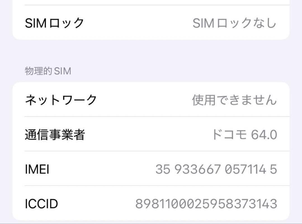Tap inside the 物理的SIM info card

(151, 151)
